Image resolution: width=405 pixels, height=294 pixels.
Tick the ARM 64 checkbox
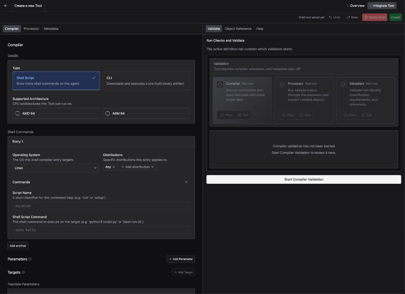point(108,113)
